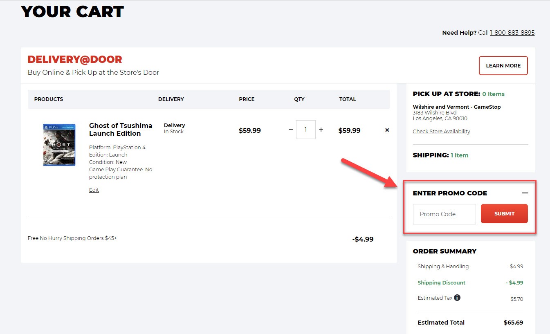Select the Estimated Tax $5.70 amount
The width and height of the screenshot is (550, 334).
[517, 299]
